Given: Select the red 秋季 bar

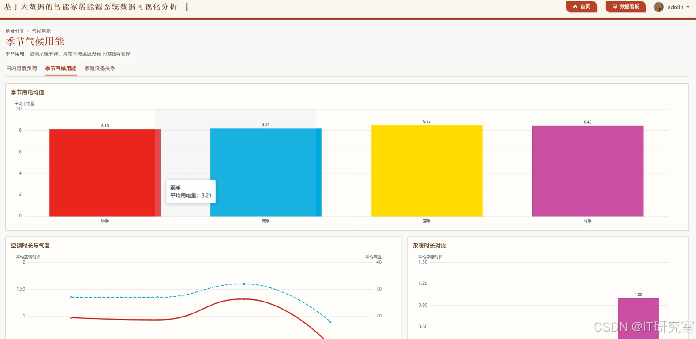Looking at the screenshot, I should 105,173.
